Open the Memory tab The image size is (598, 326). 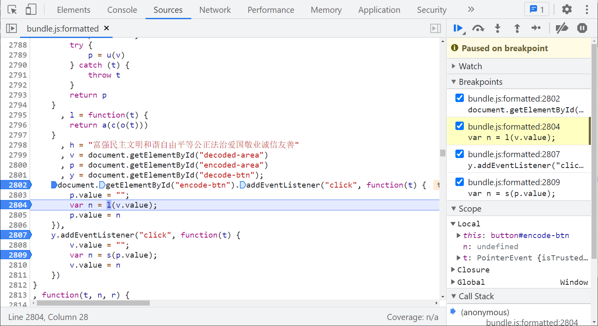click(326, 10)
